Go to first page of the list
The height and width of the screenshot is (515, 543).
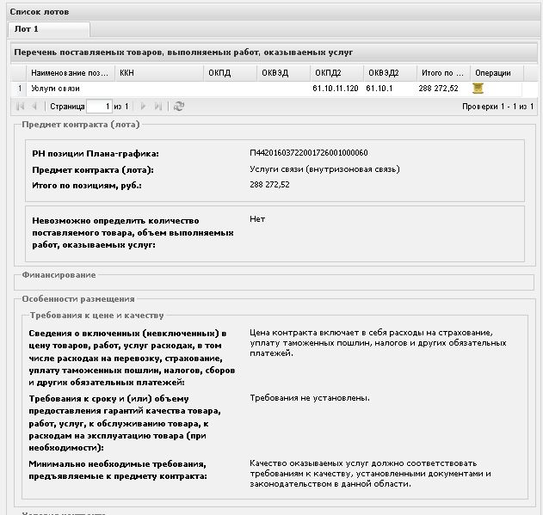tap(20, 107)
